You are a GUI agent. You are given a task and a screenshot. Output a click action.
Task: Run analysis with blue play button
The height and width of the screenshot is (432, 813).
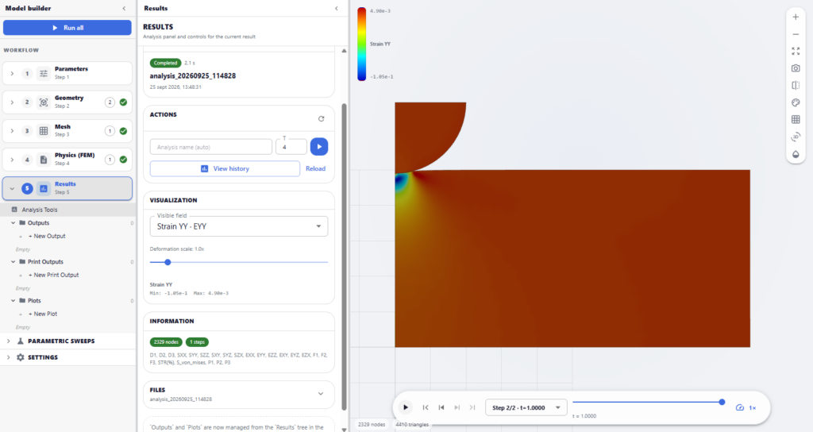click(319, 147)
